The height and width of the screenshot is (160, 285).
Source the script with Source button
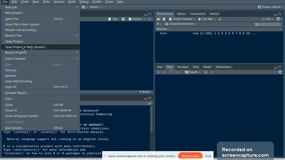click(135, 19)
